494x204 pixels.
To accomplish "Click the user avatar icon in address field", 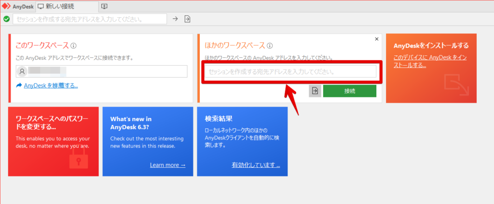I will pyautogui.click(x=22, y=71).
